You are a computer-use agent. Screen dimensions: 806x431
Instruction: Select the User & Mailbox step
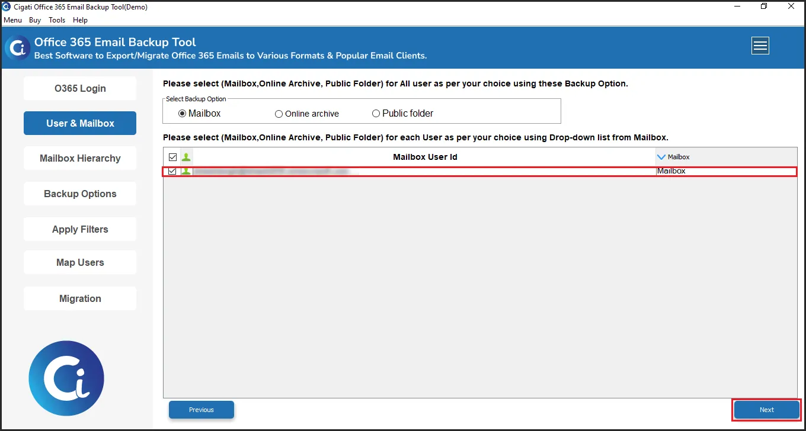[80, 123]
